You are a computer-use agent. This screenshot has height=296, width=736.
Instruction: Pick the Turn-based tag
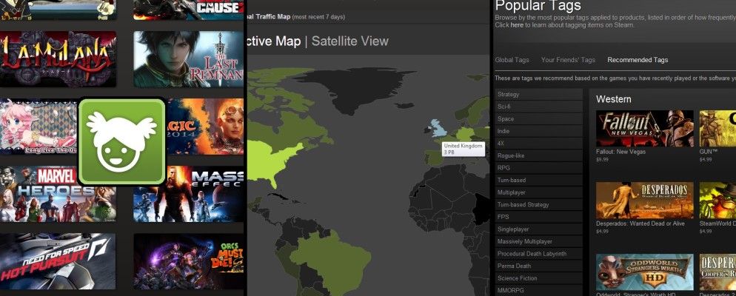[539, 180]
